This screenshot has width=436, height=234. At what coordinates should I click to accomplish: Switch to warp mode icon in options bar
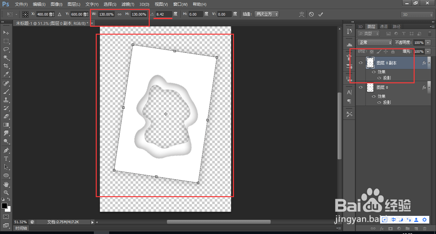(x=302, y=14)
